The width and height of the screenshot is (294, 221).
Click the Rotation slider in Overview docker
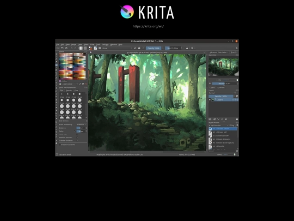tap(224, 83)
